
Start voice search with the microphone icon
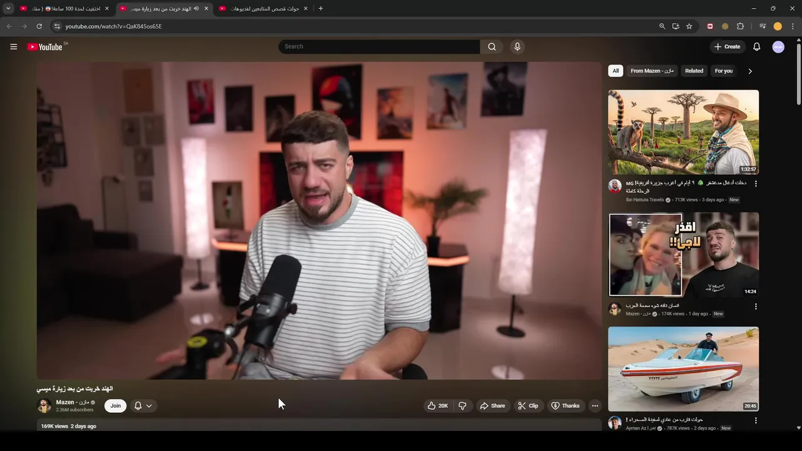[x=517, y=46]
